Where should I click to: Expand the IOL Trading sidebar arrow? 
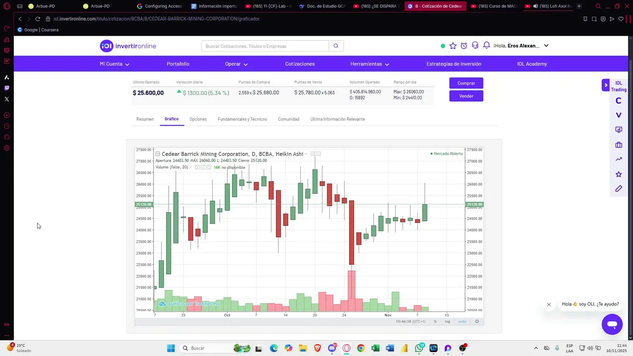point(606,85)
